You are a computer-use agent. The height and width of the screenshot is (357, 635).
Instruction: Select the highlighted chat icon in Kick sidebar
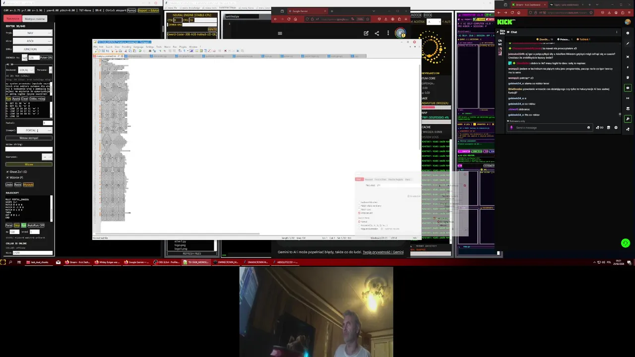[x=628, y=88]
